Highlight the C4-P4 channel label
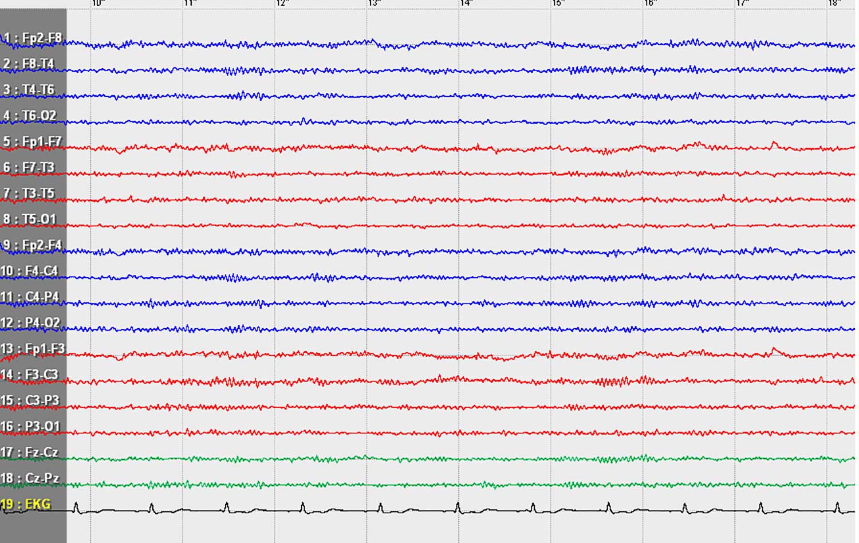 pos(30,297)
